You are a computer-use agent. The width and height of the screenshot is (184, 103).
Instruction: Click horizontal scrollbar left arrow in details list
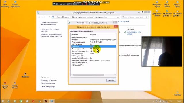pyautogui.click(x=72, y=75)
